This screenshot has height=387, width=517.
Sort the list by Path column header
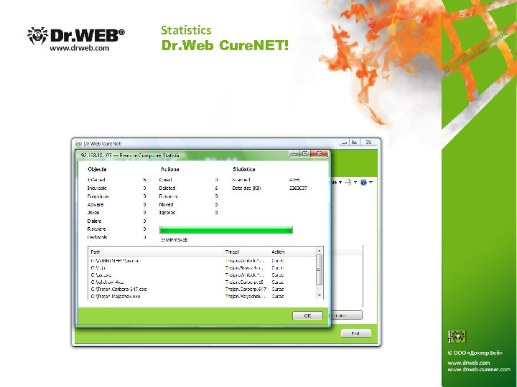pos(156,252)
